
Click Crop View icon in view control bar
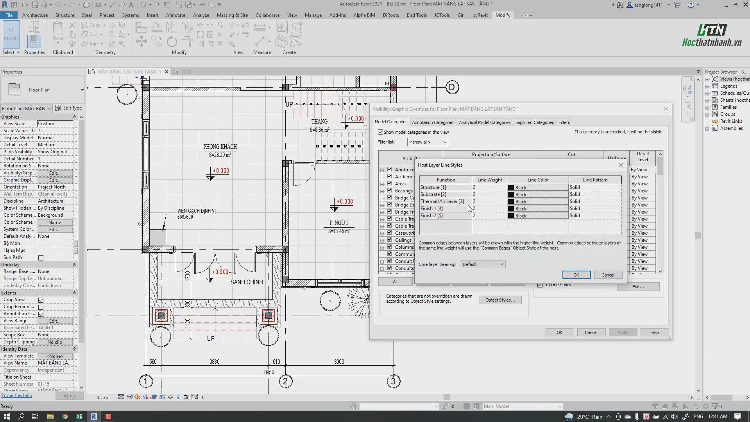154,397
